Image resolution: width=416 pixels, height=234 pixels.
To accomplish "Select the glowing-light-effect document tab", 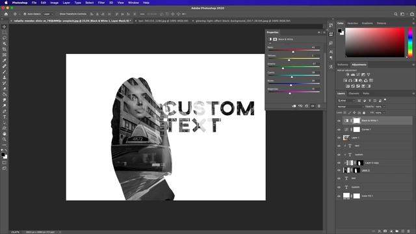I will pyautogui.click(x=242, y=21).
